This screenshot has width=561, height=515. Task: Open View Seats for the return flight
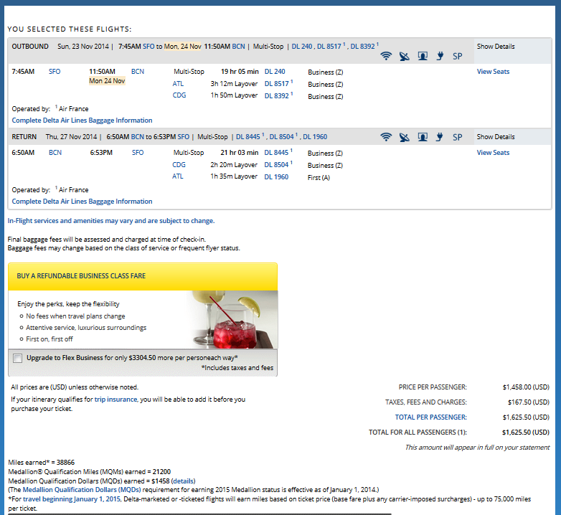493,153
